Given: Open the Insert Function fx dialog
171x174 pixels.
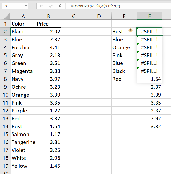Looking at the screenshot, I should point(60,6).
